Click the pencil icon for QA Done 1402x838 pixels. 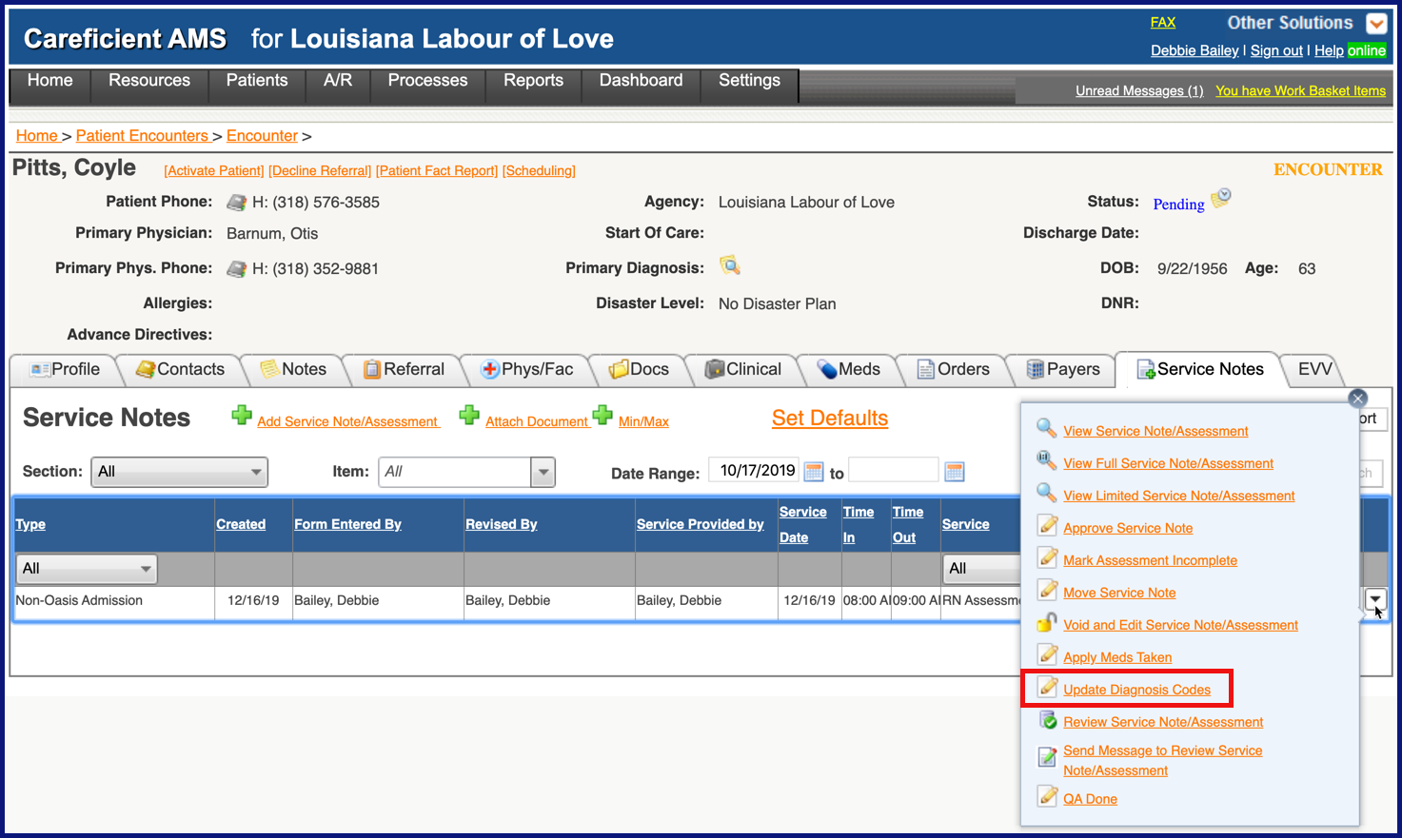point(1047,797)
